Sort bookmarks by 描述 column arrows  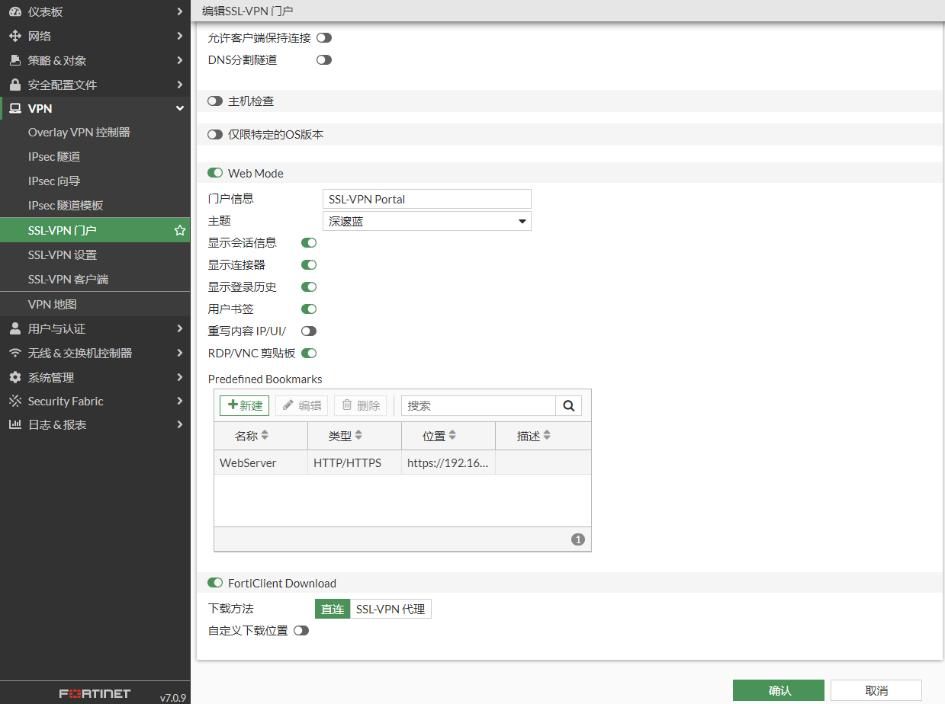coord(547,436)
